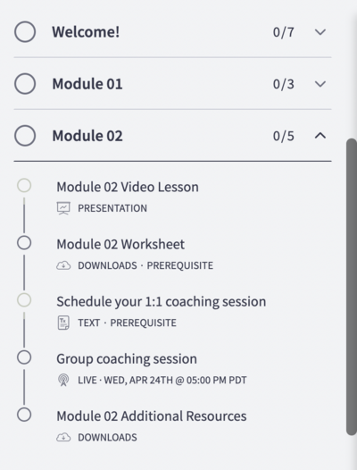Mark the Module 02 Video Lesson circle
Screen dimensions: 357x470
pyautogui.click(x=24, y=186)
